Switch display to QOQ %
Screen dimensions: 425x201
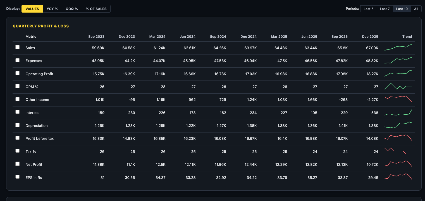coord(72,9)
